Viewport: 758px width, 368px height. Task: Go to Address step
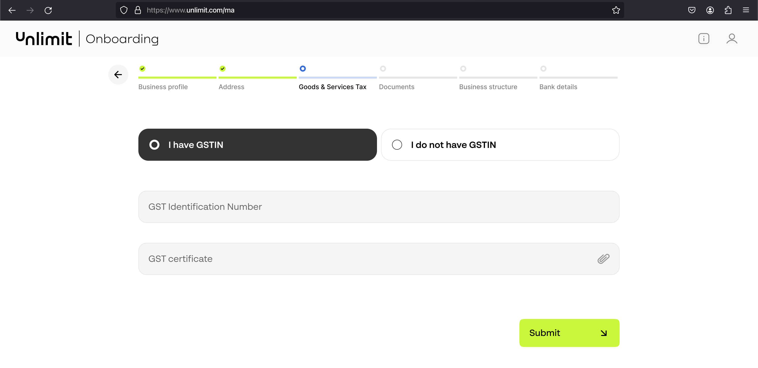[x=231, y=87]
